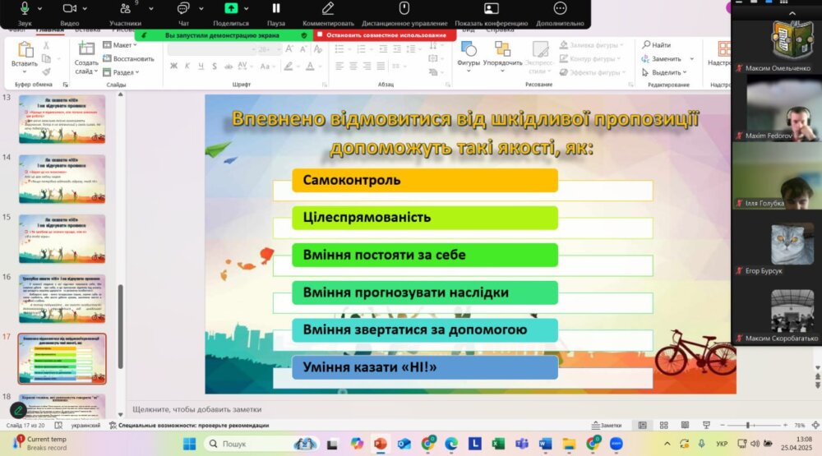Switch to reading view icon
Image resolution: width=822 pixels, height=456 pixels.
[685, 426]
